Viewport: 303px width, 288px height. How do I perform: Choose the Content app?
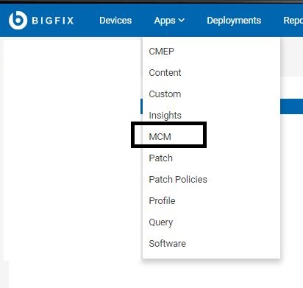point(165,73)
